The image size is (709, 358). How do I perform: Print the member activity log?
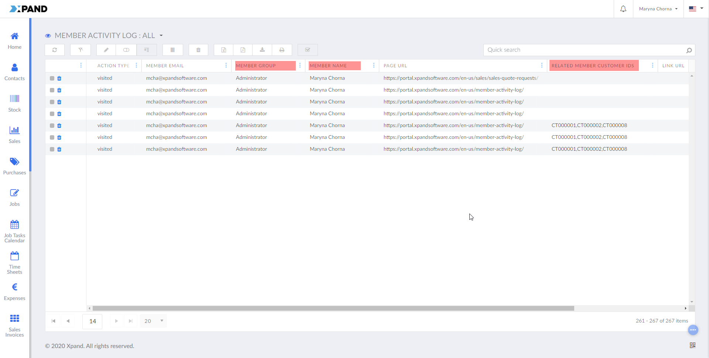coord(282,50)
